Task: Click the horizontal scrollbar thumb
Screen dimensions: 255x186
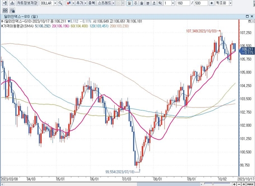Action: (168, 184)
